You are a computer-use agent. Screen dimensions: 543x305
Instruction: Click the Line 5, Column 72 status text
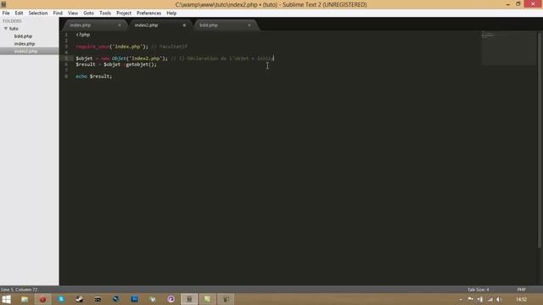pos(20,290)
